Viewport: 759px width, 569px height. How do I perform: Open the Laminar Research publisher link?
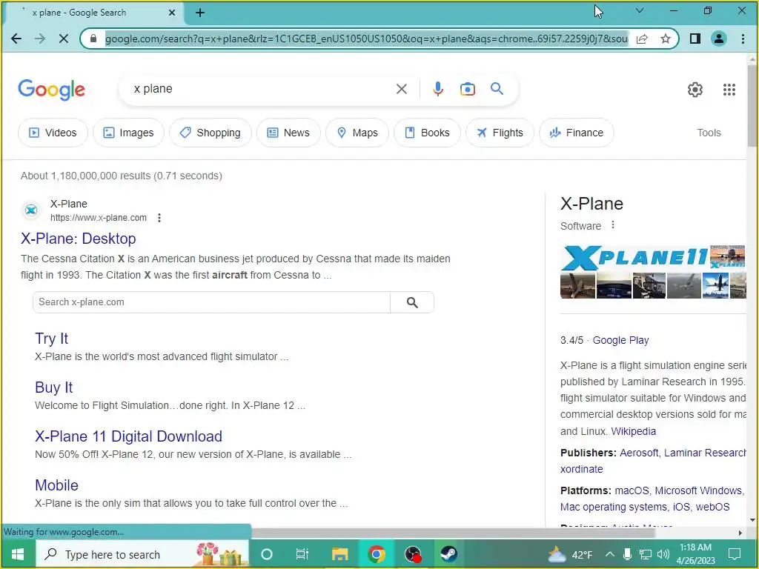pos(705,453)
